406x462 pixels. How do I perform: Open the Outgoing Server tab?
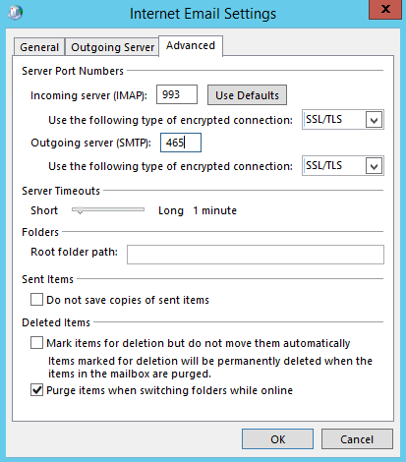pos(112,47)
